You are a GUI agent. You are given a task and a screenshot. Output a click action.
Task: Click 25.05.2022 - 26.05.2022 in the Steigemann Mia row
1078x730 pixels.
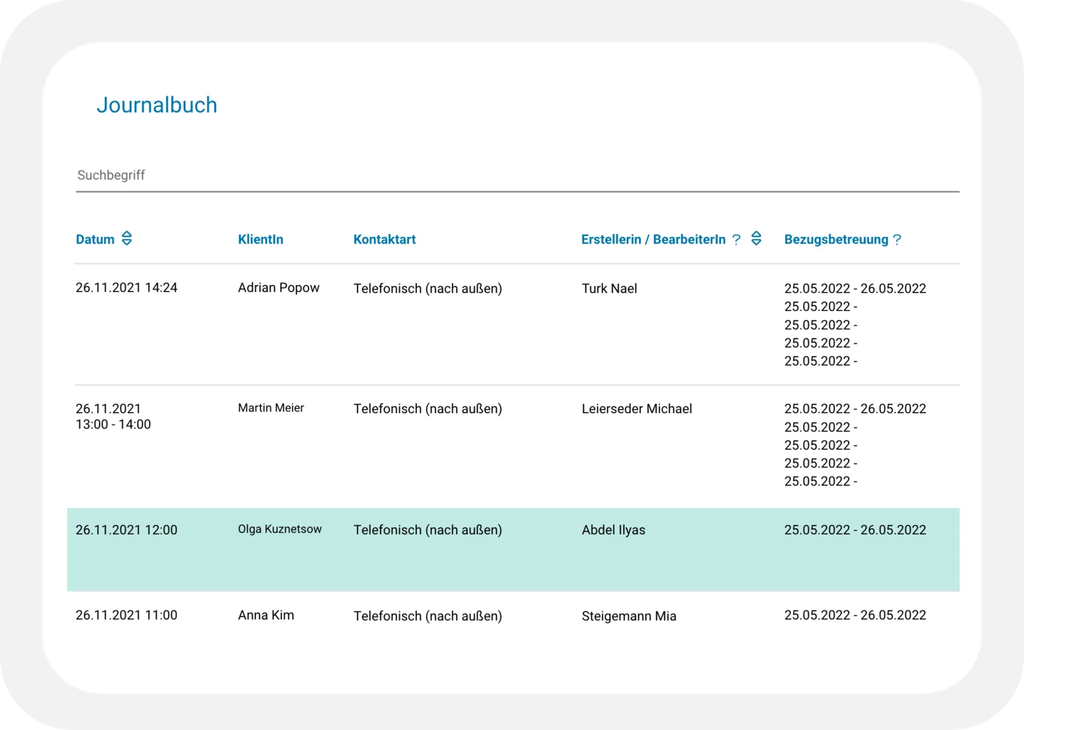pyautogui.click(x=855, y=615)
